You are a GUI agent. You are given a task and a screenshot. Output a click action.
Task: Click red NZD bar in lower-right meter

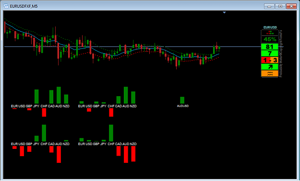pos(133,154)
